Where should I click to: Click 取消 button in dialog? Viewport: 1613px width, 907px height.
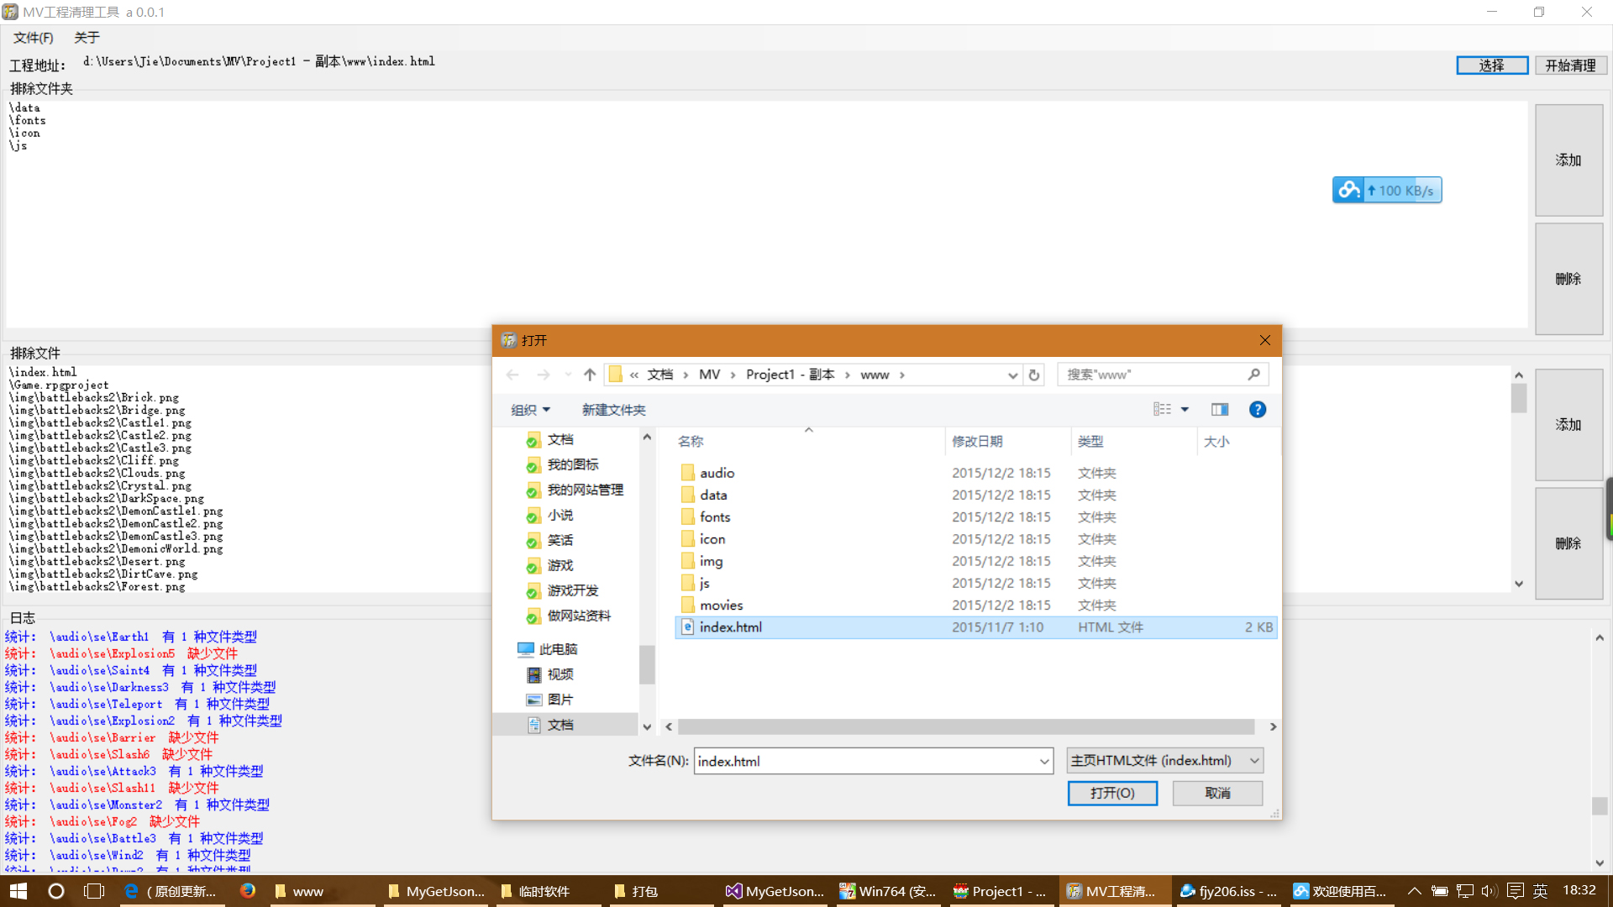[1217, 793]
